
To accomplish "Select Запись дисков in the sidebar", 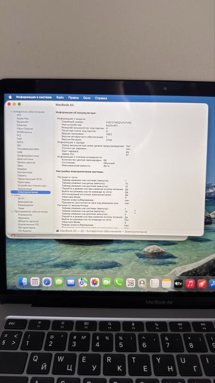I will [x=26, y=162].
